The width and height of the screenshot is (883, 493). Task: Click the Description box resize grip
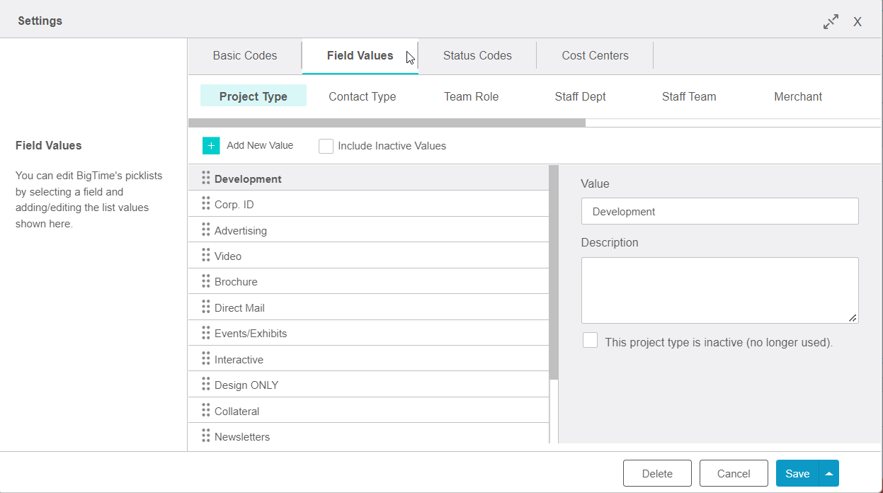tap(853, 318)
